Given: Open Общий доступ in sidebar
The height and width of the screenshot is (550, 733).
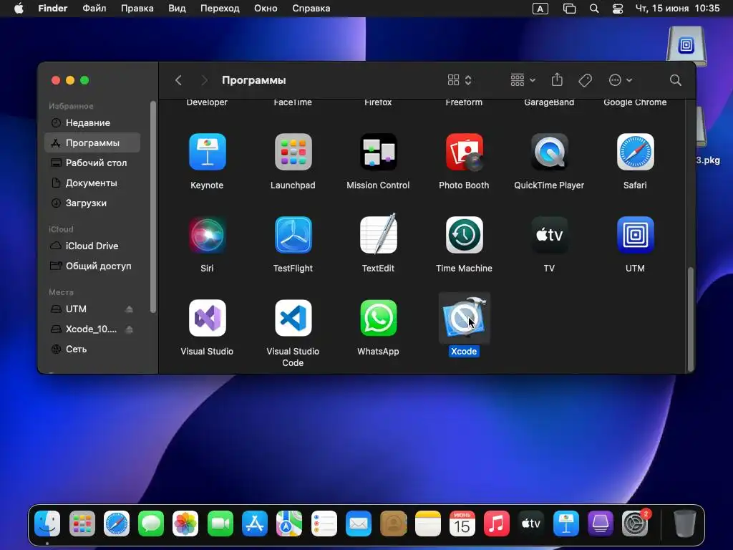Looking at the screenshot, I should pyautogui.click(x=92, y=266).
